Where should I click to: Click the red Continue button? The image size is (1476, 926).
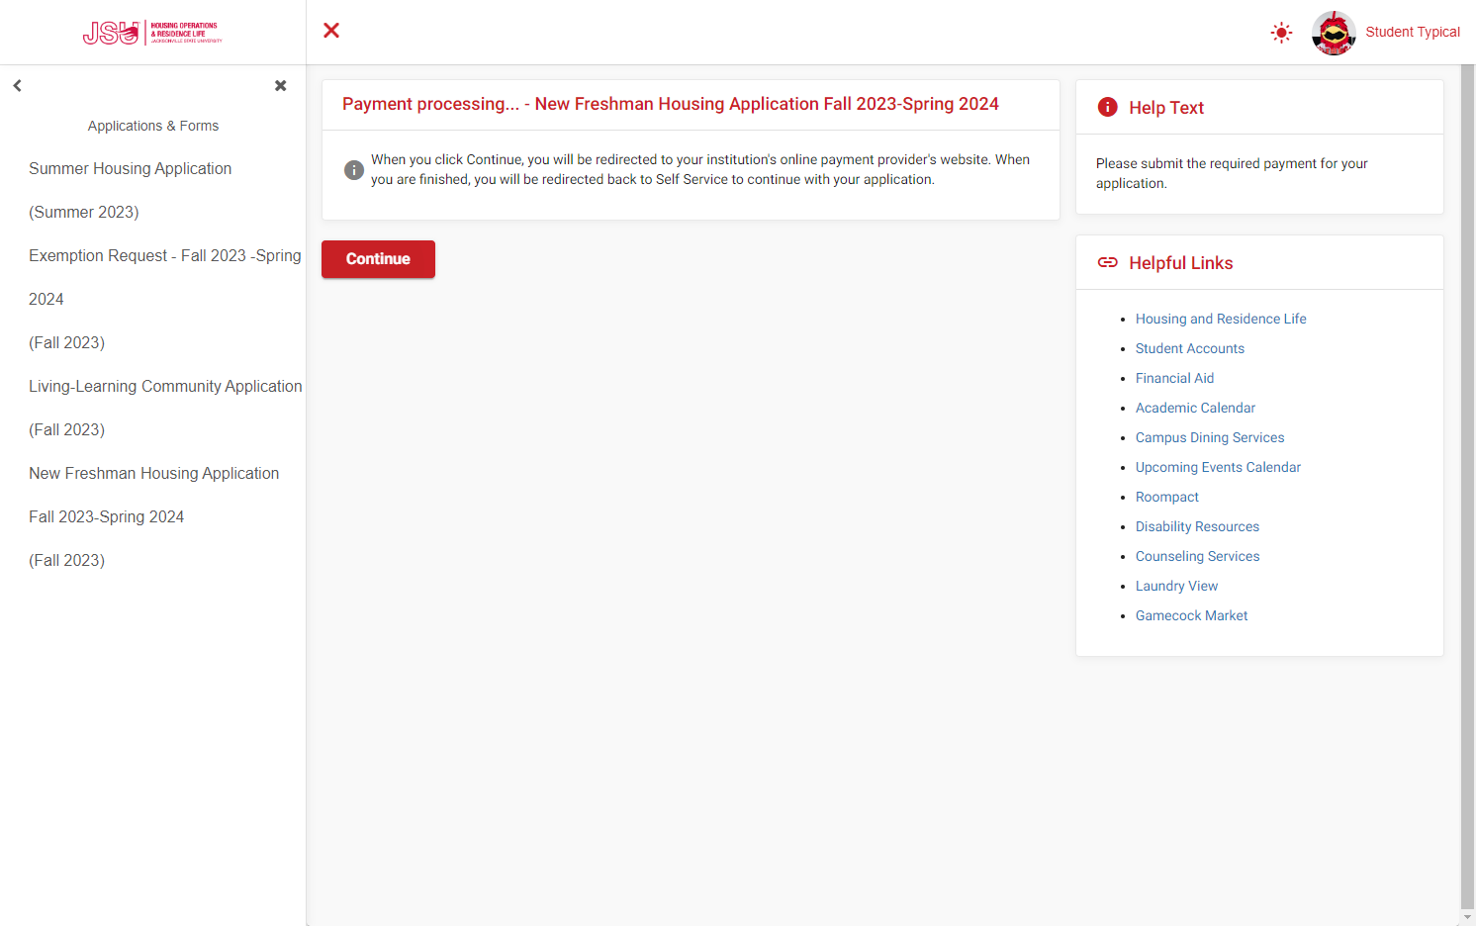coord(378,259)
